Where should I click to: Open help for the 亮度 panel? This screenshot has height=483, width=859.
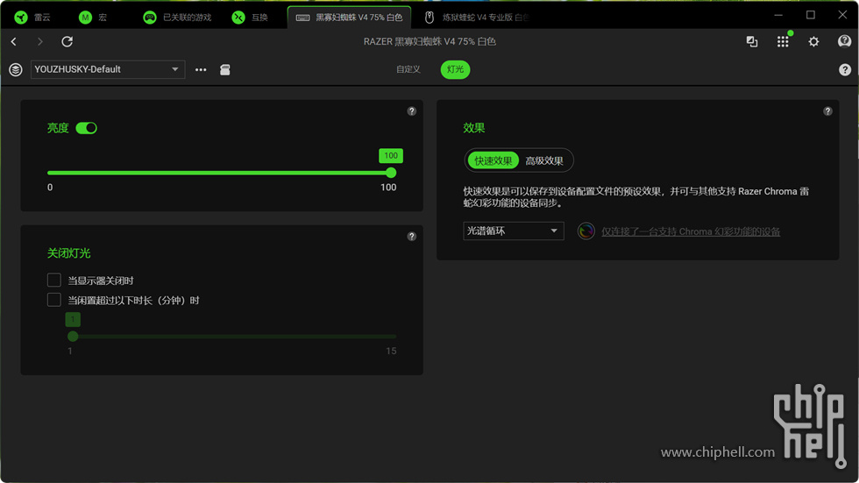click(x=411, y=111)
